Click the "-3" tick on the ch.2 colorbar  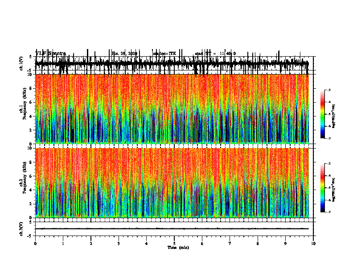[x=329, y=164]
